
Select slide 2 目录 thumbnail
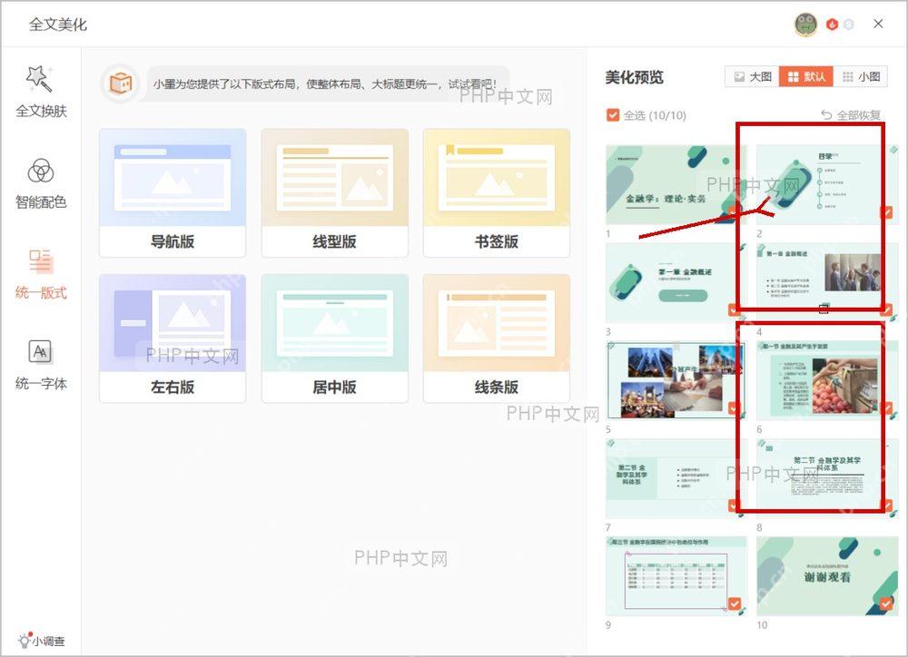[x=827, y=184]
